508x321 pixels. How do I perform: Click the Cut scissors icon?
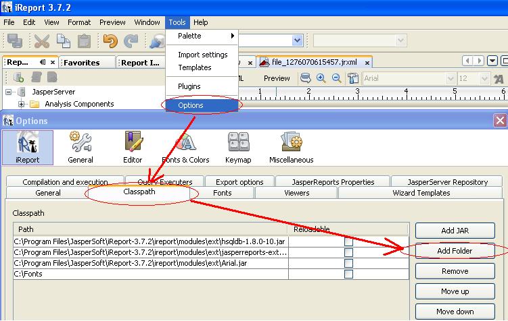tap(42, 41)
